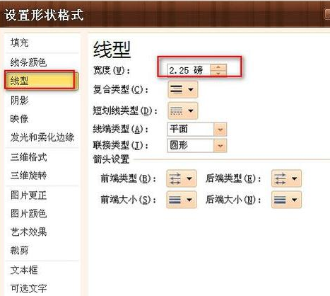Open the end arrow size picker
The width and height of the screenshot is (330, 296).
286,200
